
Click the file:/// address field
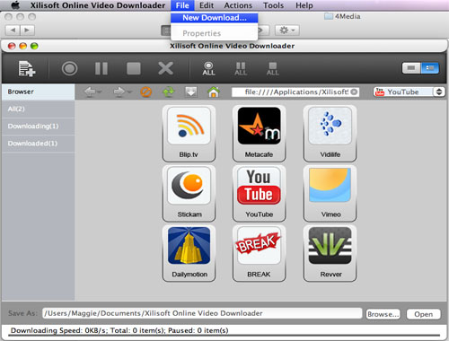295,92
